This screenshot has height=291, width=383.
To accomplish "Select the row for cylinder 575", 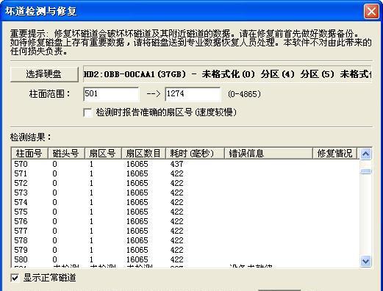I will (185, 212).
